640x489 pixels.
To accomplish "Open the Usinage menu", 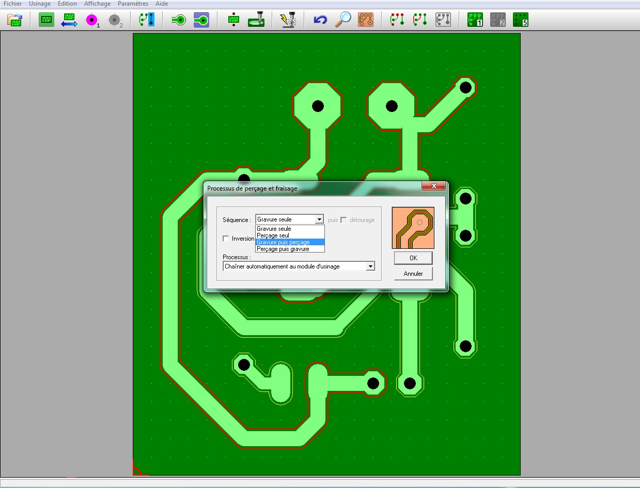I will [x=40, y=4].
